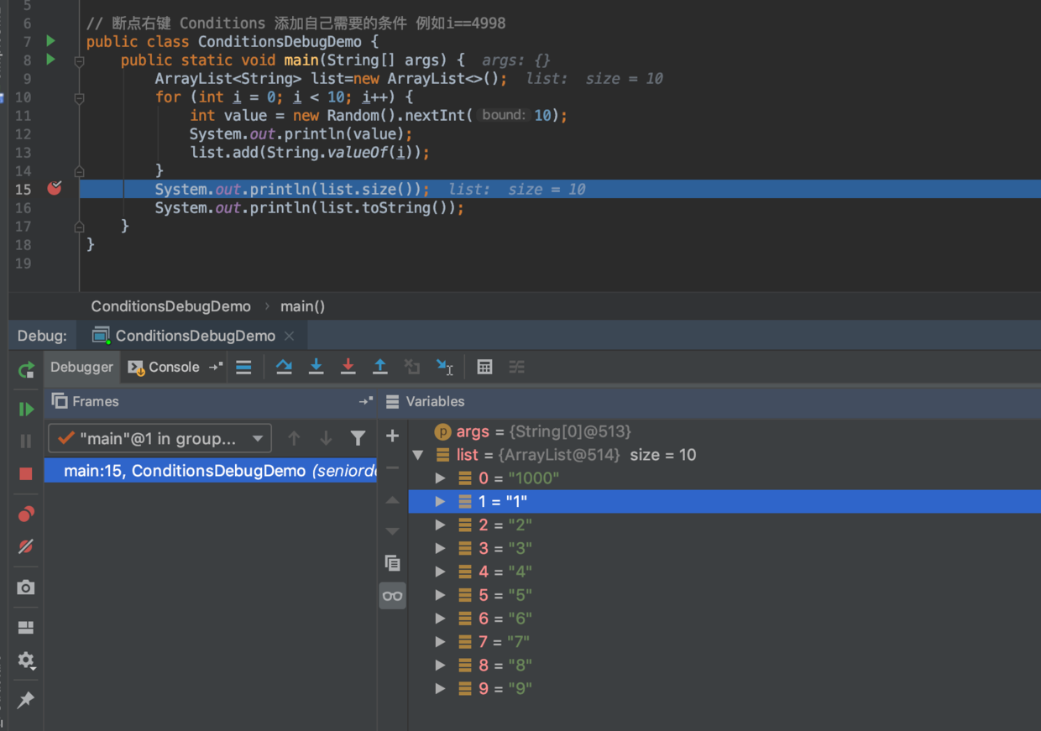The height and width of the screenshot is (731, 1041).
Task: Toggle the breakpoint on line 15
Action: click(x=55, y=188)
